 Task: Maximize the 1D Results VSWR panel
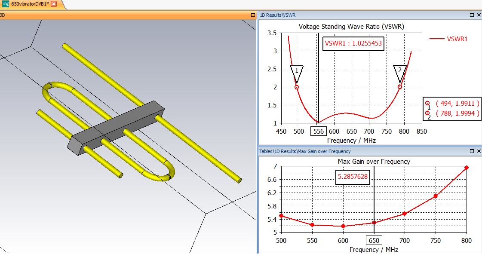[x=472, y=15]
